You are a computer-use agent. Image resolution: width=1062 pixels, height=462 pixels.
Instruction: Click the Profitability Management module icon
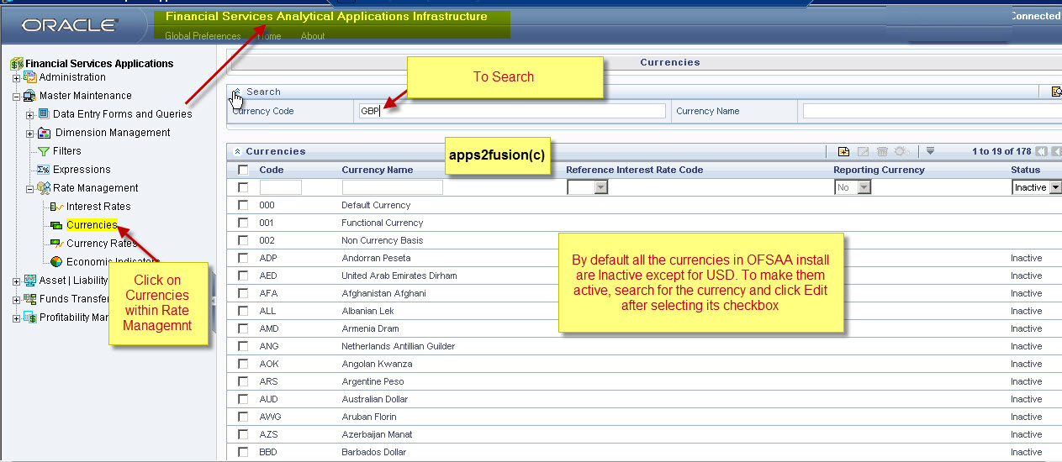[30, 318]
